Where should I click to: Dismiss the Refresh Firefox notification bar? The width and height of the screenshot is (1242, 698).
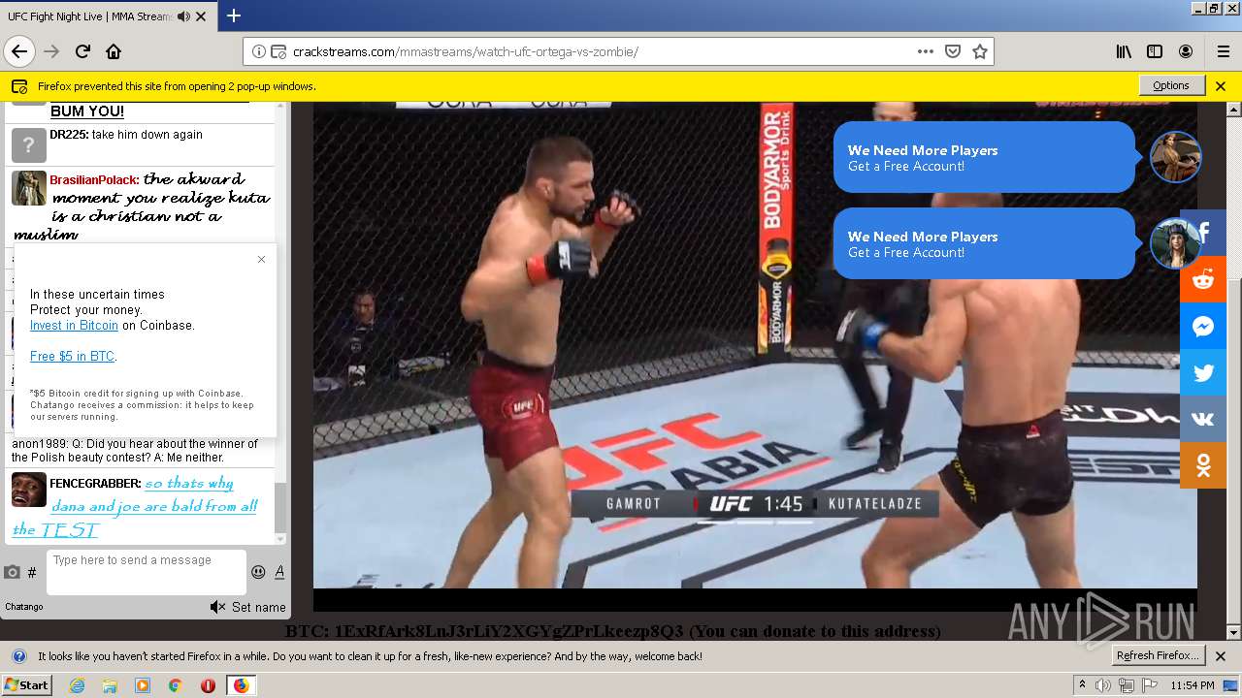pyautogui.click(x=1221, y=656)
